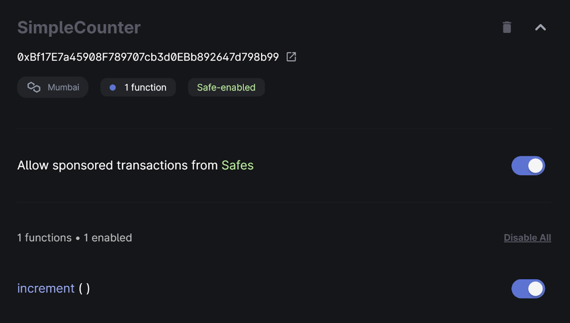This screenshot has height=323, width=570.
Task: Click the blue dot in 1 function badge
Action: tap(113, 87)
